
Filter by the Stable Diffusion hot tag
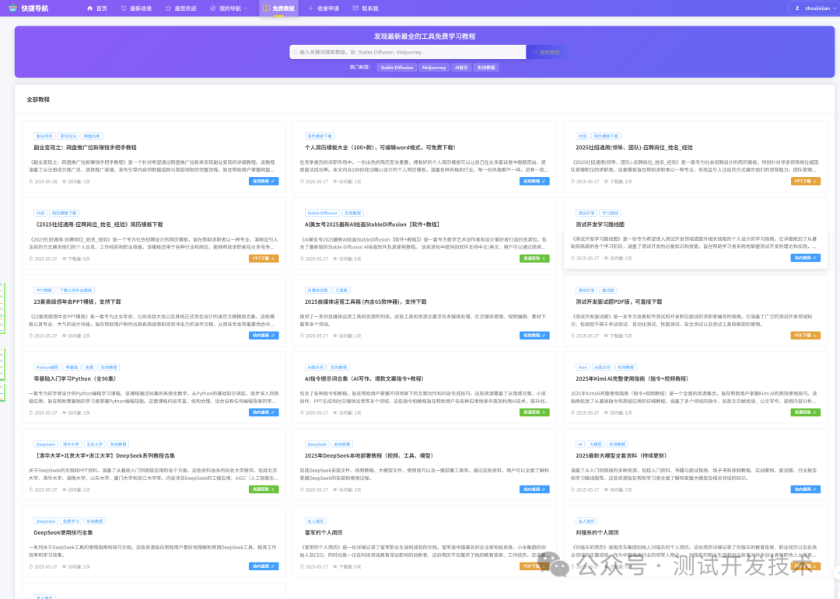pyautogui.click(x=397, y=68)
